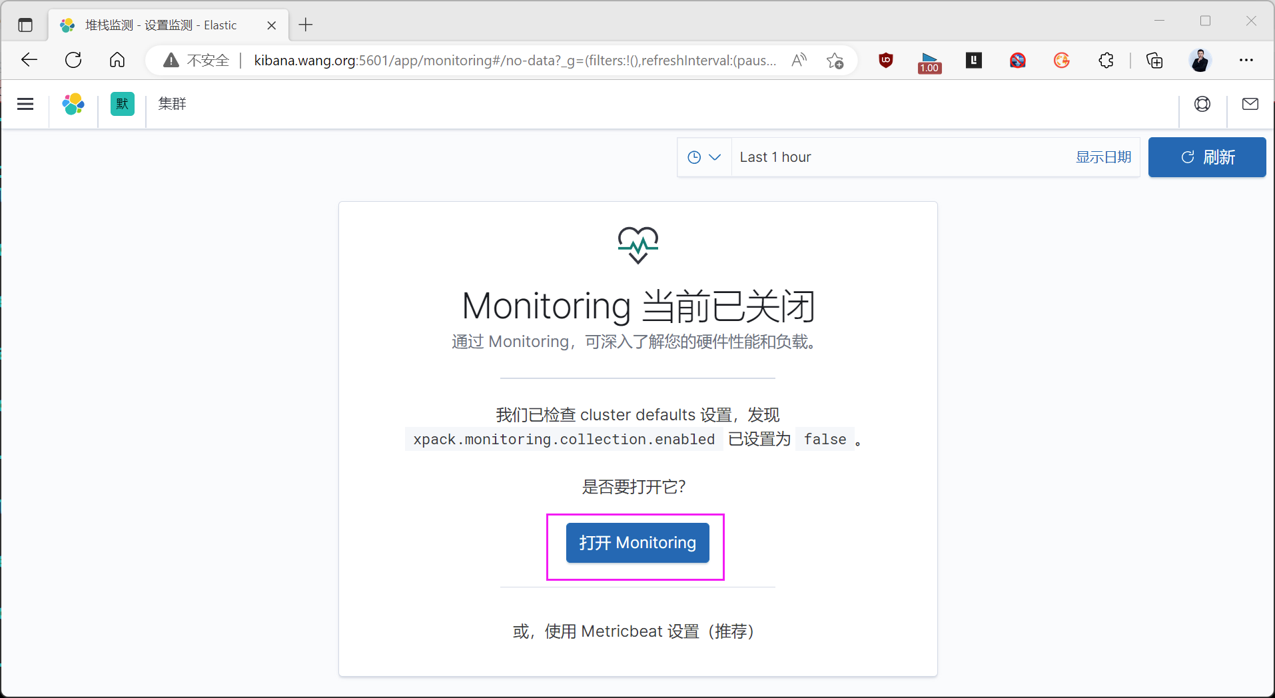Click the Monitoring 当前已关闭 heading
Image resolution: width=1275 pixels, height=698 pixels.
tap(638, 306)
